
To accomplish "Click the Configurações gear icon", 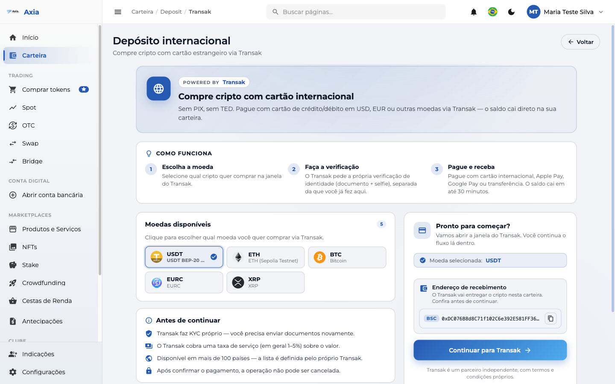I will coord(13,372).
